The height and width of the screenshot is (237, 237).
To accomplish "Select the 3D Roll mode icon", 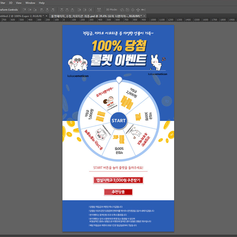I will 128,10.
